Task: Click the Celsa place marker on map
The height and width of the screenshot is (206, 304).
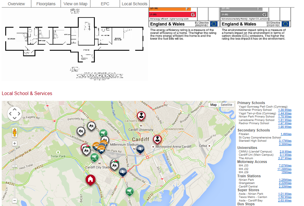Action: 209,146
